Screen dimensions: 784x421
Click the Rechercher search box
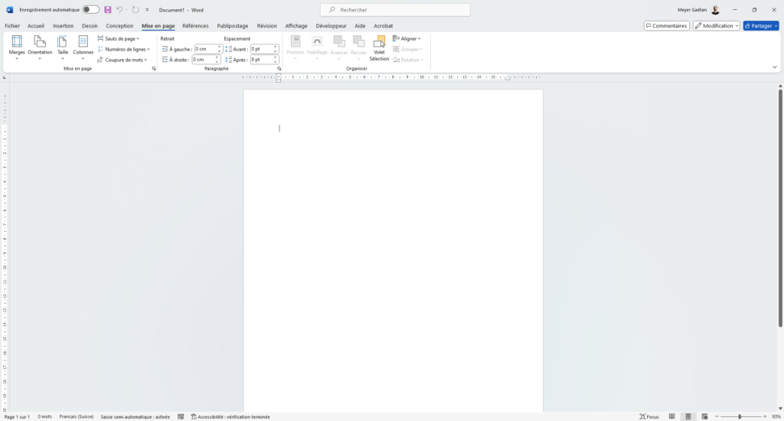pyautogui.click(x=395, y=10)
